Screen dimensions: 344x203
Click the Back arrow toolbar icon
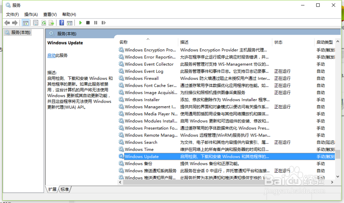tap(7, 23)
